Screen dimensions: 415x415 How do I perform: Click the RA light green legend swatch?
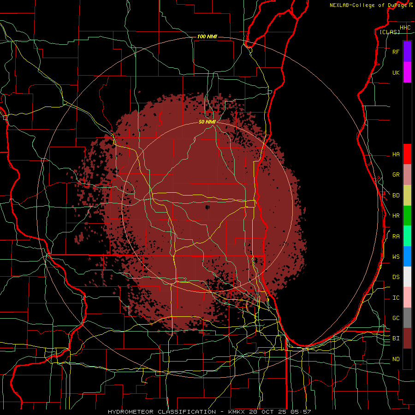pyautogui.click(x=407, y=236)
